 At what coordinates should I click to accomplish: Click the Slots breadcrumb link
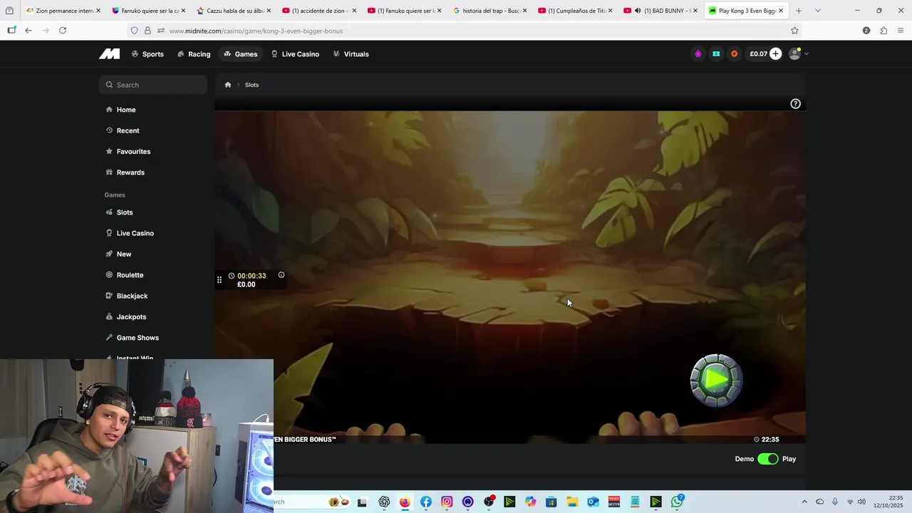click(x=252, y=85)
